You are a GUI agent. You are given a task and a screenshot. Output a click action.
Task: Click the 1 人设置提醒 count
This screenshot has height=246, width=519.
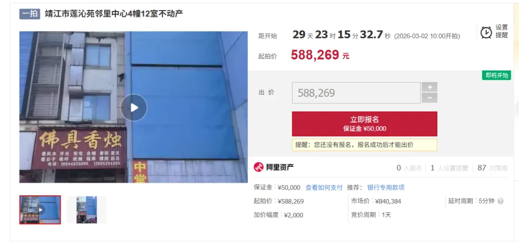pos(449,168)
